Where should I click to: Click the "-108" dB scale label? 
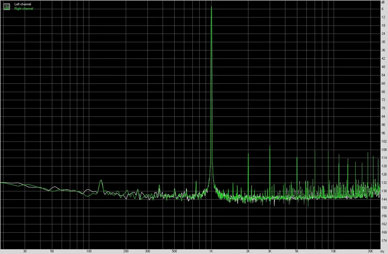(x=384, y=150)
